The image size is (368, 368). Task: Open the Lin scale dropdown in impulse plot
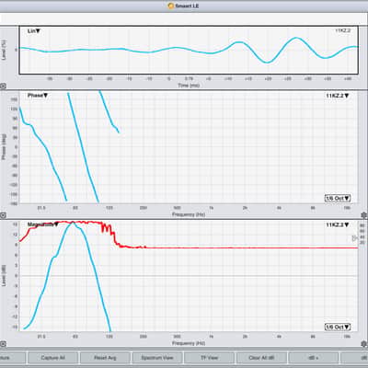(34, 31)
